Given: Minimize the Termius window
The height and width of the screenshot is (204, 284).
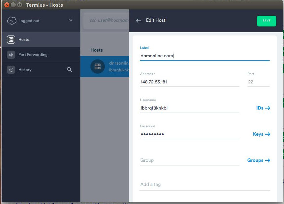Looking at the screenshot, I should [13, 5].
